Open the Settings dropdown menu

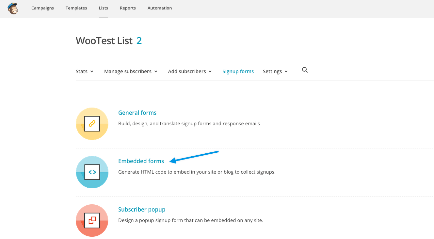[x=275, y=72]
